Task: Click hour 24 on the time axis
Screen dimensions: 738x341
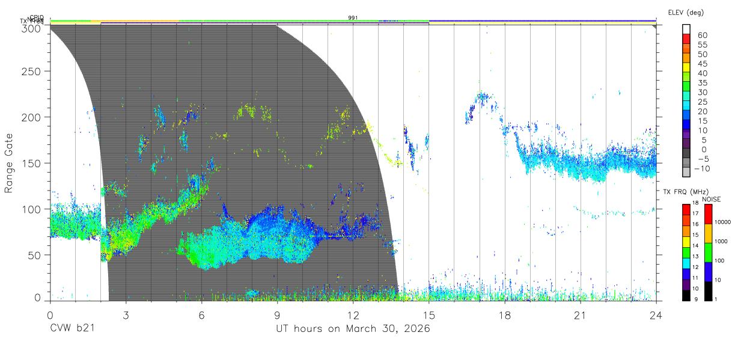Action: [656, 315]
